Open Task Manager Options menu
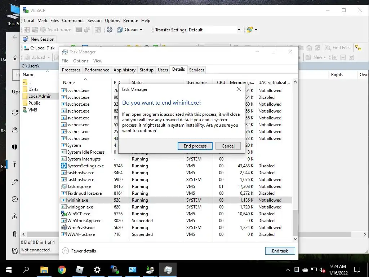The height and width of the screenshot is (277, 369). (x=81, y=61)
